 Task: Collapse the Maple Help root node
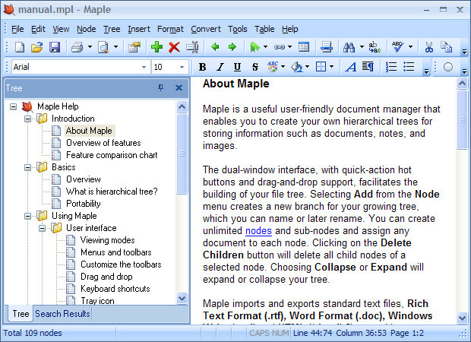13,106
